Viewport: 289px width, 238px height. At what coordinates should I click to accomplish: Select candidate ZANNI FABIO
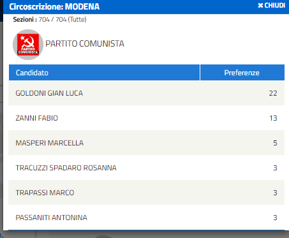tap(36, 118)
